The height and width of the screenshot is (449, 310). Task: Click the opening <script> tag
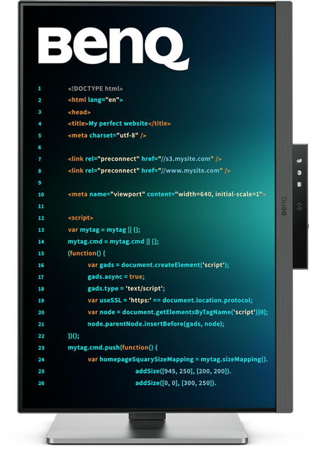coord(81,217)
